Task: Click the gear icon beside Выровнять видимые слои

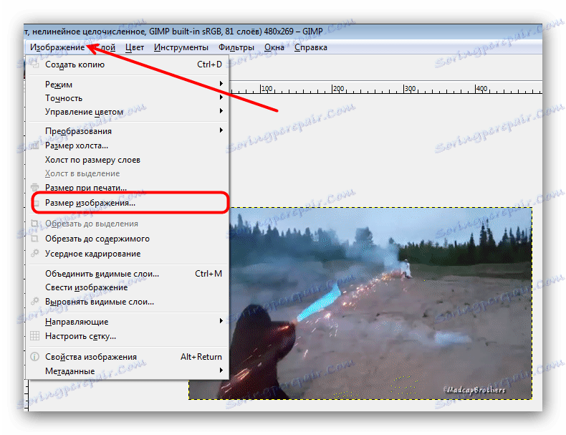Action: coord(34,301)
